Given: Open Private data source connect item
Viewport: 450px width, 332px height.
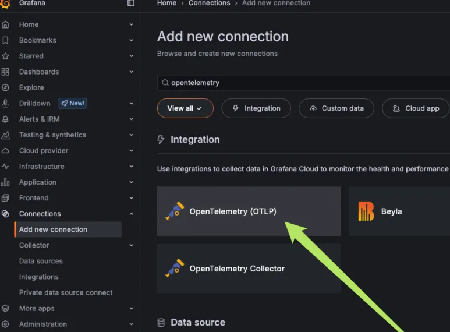Looking at the screenshot, I should [x=66, y=292].
